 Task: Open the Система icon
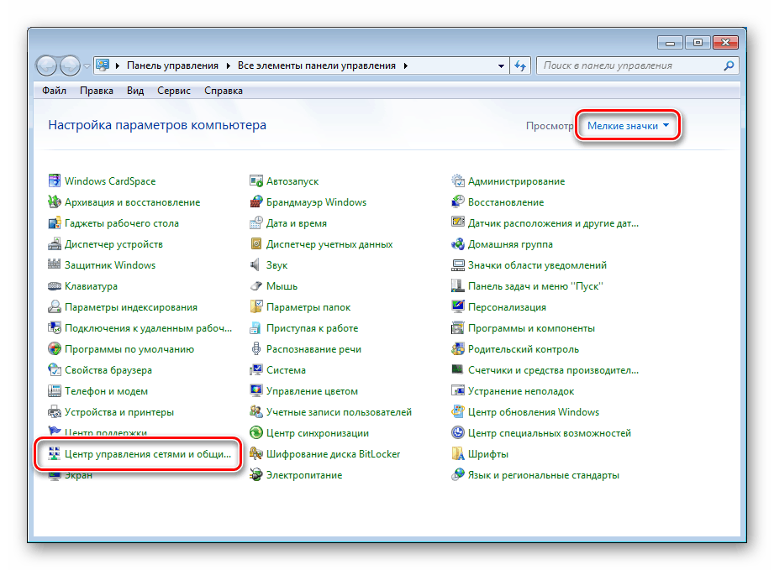coord(255,370)
